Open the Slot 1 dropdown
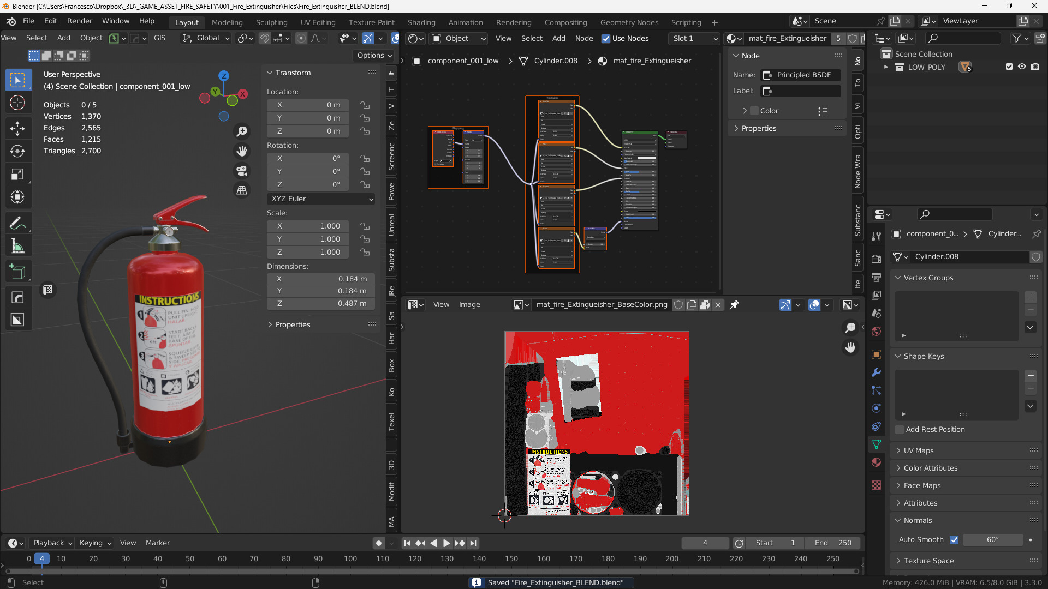Image resolution: width=1048 pixels, height=589 pixels. coord(694,39)
